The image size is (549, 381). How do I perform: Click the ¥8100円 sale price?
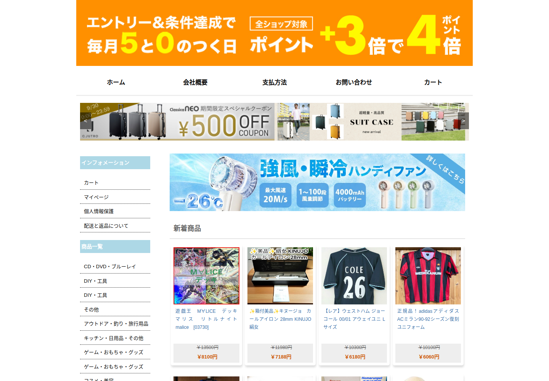click(207, 357)
